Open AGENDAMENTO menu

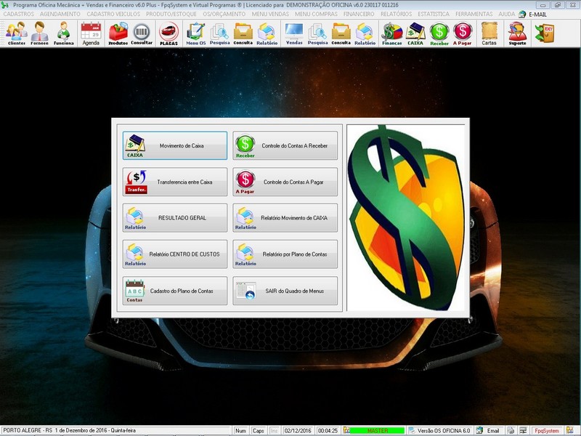pyautogui.click(x=60, y=14)
